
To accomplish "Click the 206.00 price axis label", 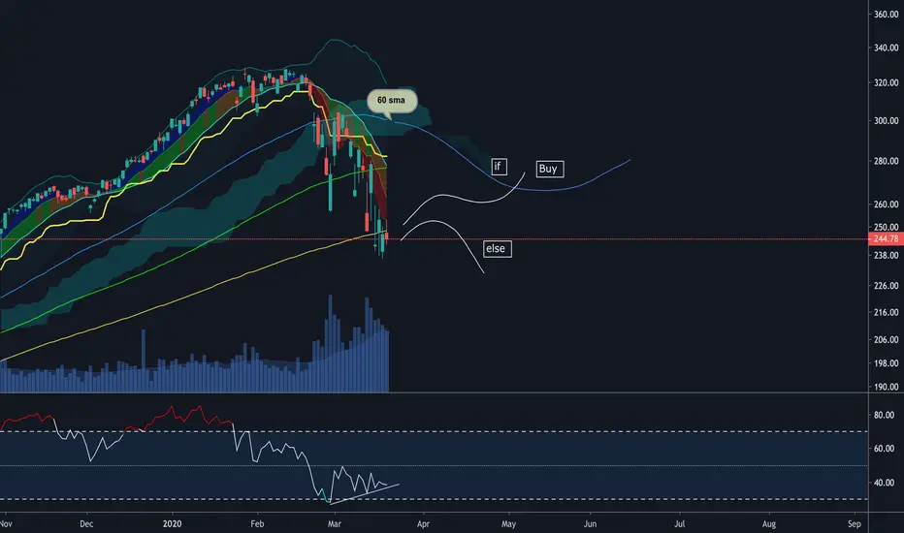I will pos(887,340).
